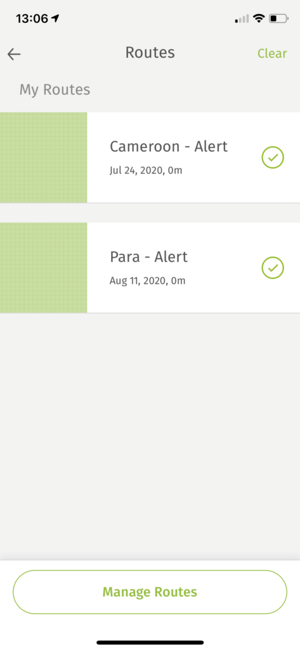Open the Cameroon - Alert route title
This screenshot has height=651, width=300.
[x=169, y=147]
